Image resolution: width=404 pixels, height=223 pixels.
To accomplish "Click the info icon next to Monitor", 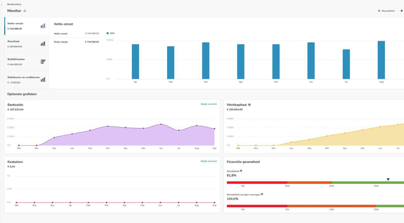I will point(25,11).
